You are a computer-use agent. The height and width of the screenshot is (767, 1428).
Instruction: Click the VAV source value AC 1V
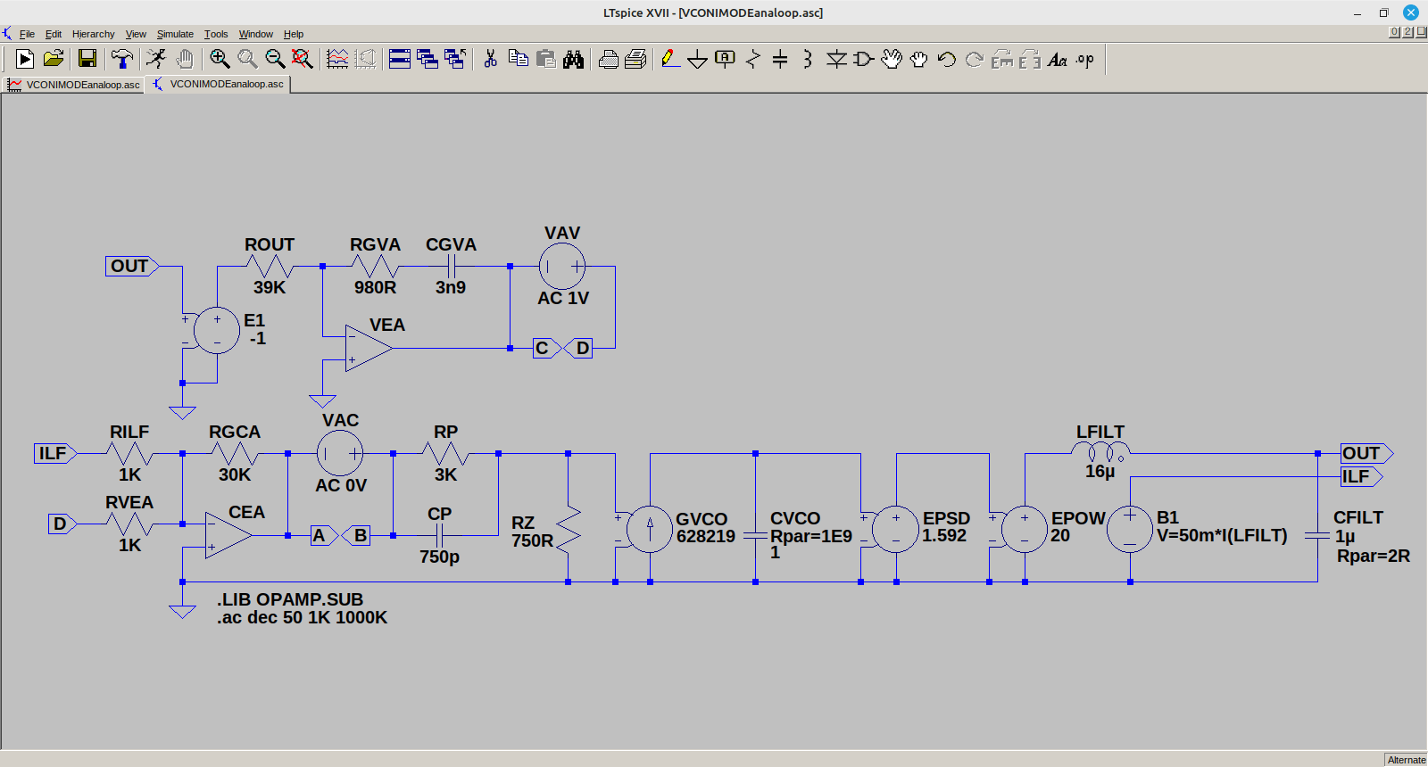563,298
